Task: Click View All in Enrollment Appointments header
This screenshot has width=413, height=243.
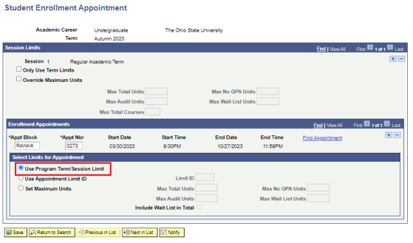Action: point(334,126)
